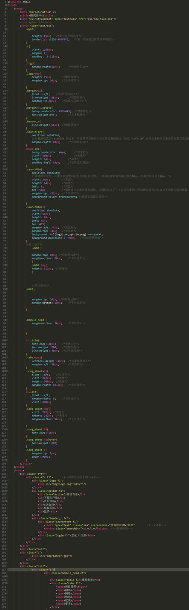Screen dimensions: 189x610
Task: Click the color: #999 declaration
Action: tap(42, 457)
